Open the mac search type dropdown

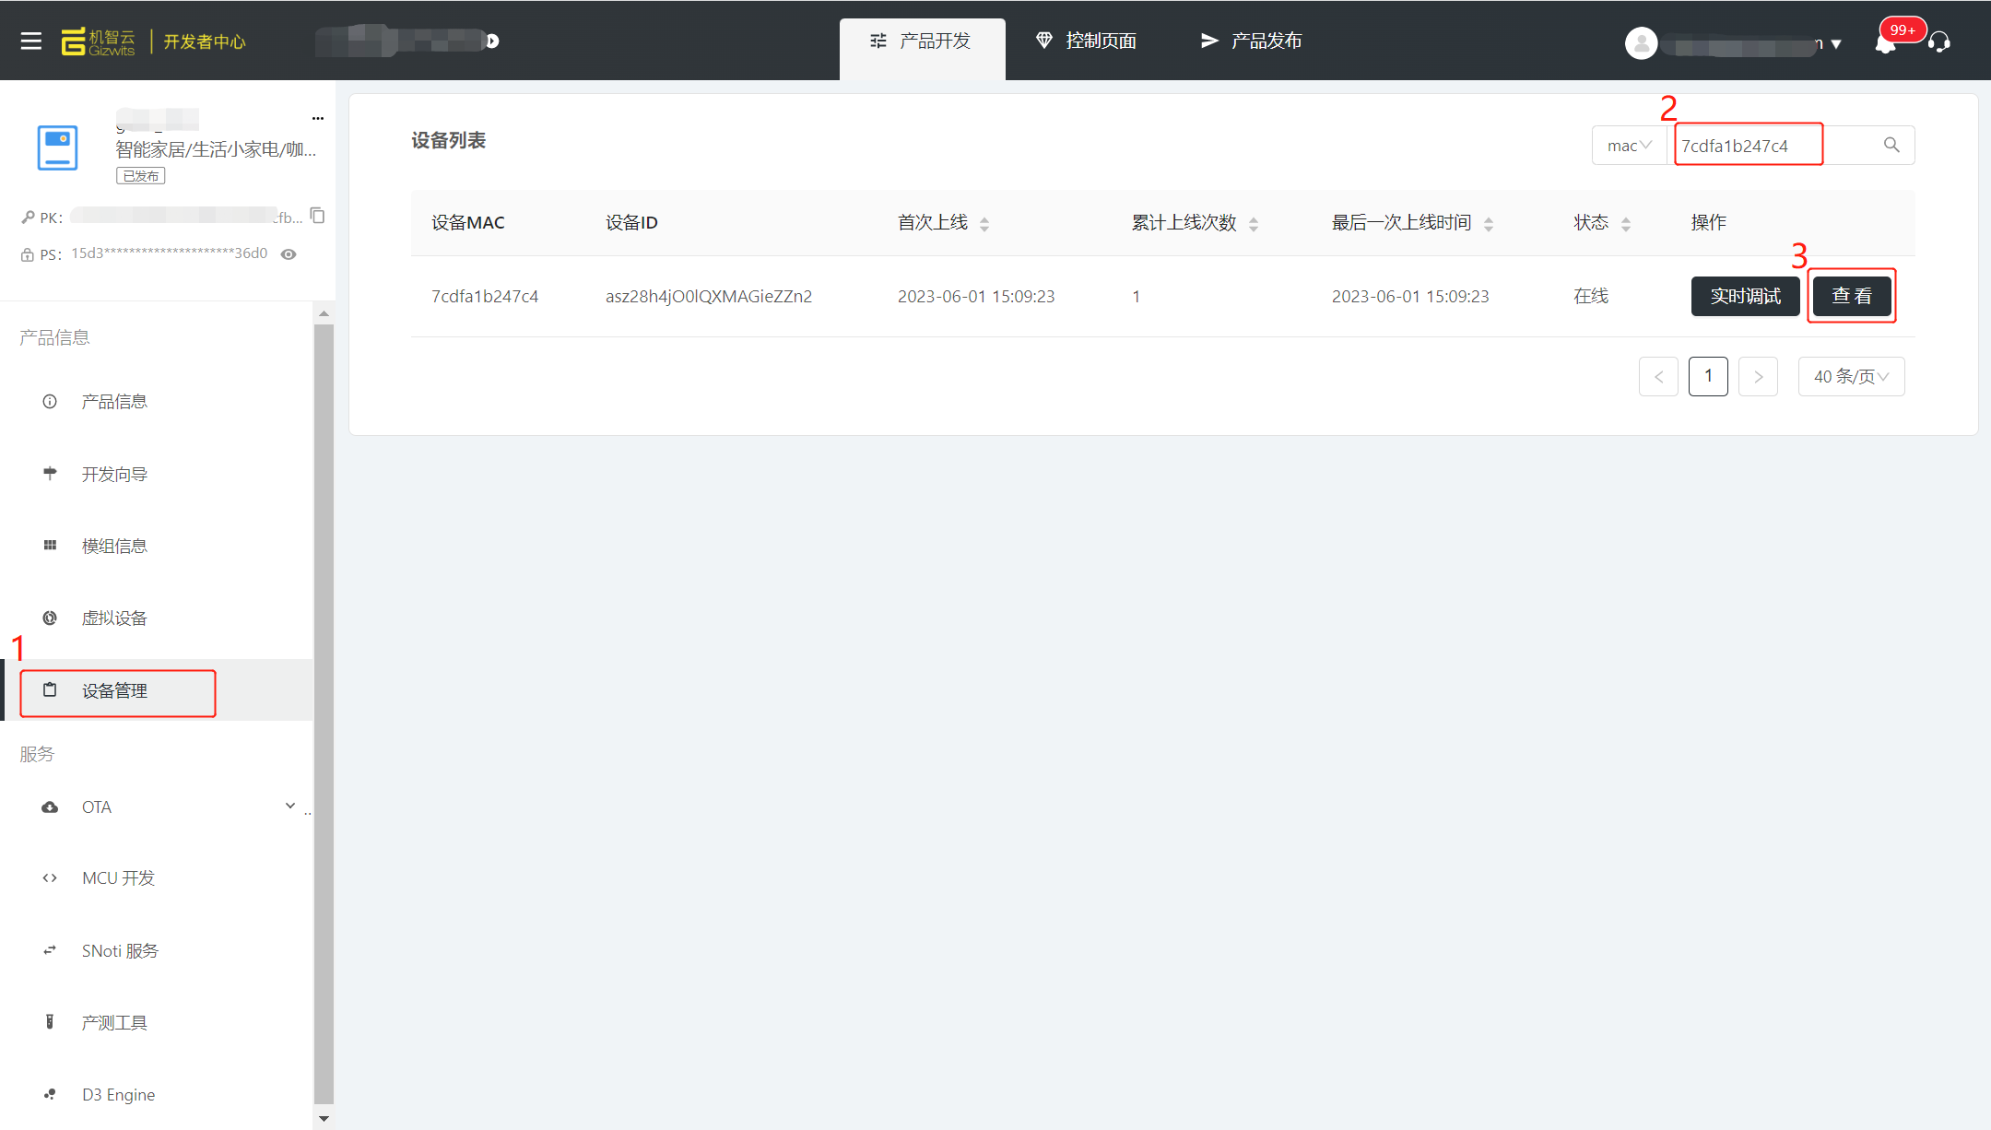tap(1630, 146)
